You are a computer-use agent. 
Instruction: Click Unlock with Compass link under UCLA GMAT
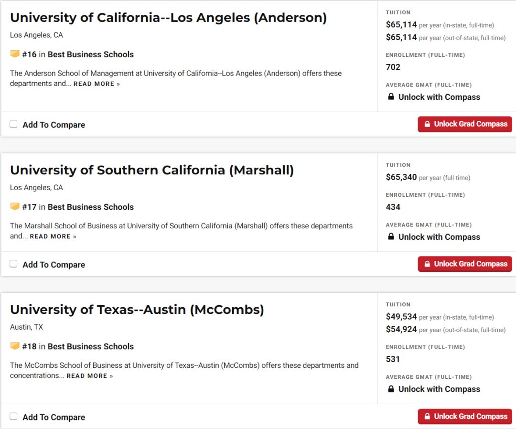point(439,97)
